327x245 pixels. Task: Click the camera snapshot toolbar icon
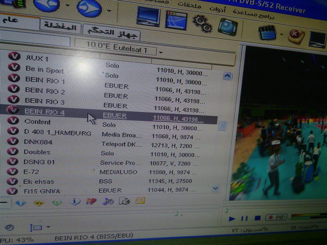click(x=228, y=27)
